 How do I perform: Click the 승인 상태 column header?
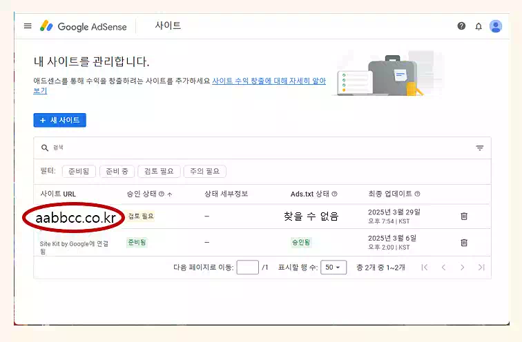(142, 194)
